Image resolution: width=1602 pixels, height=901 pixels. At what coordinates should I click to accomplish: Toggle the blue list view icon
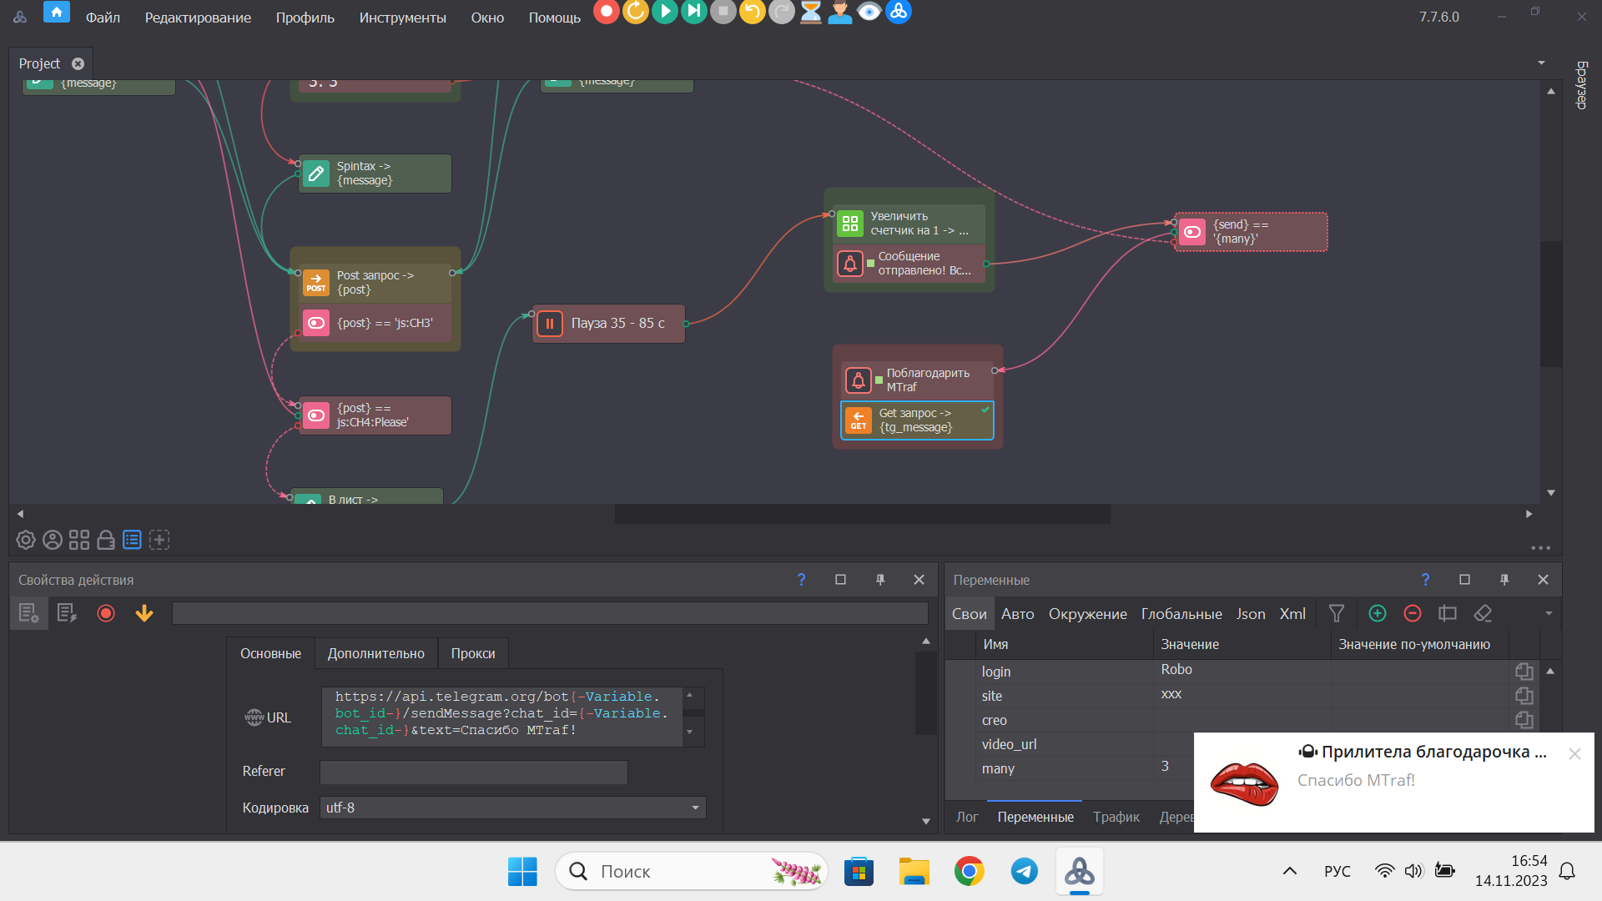pyautogui.click(x=132, y=541)
